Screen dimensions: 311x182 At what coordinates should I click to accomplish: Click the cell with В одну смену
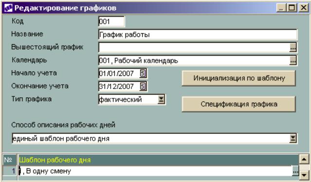[155, 171]
